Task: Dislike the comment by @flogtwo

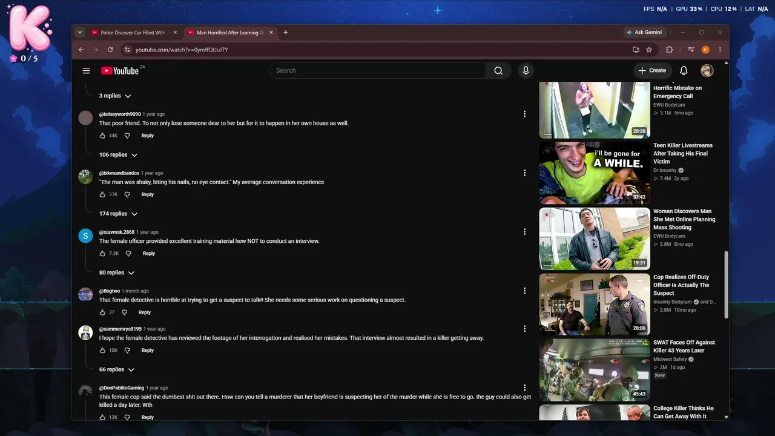Action: pyautogui.click(x=124, y=312)
